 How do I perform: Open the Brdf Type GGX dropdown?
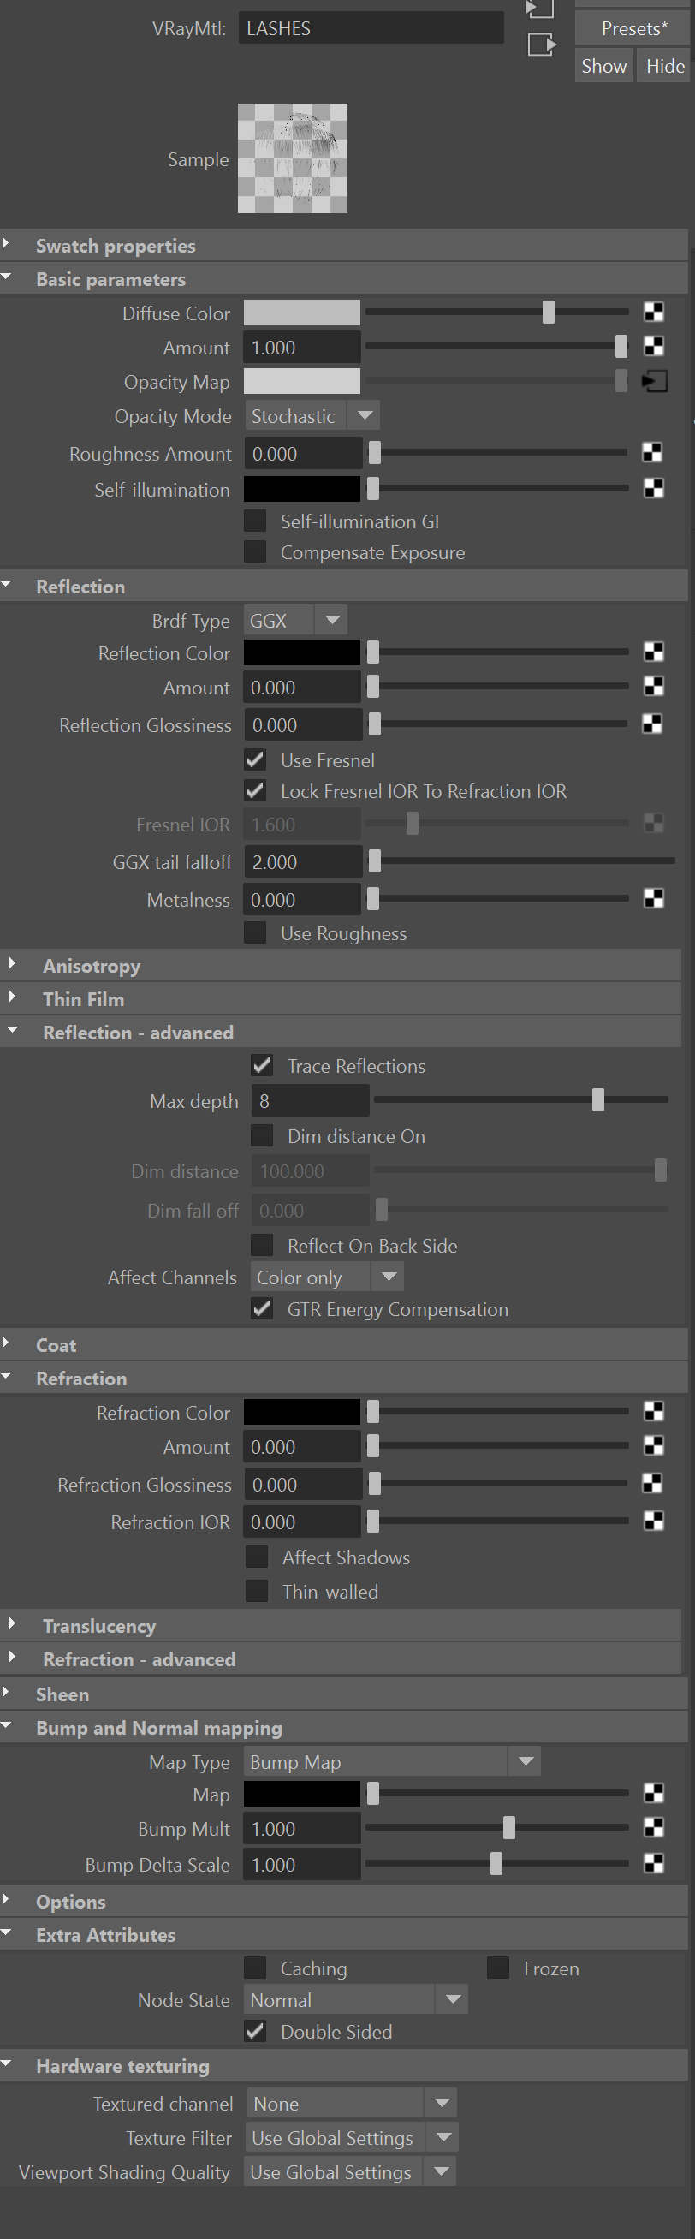295,620
